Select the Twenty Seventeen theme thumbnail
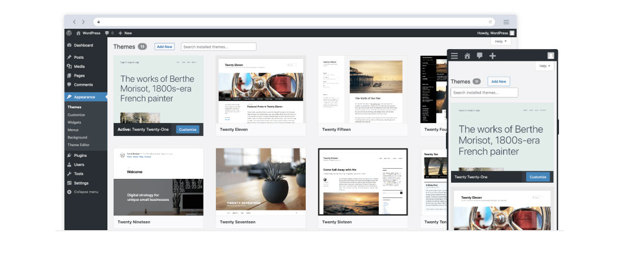The image size is (637, 255). click(261, 182)
